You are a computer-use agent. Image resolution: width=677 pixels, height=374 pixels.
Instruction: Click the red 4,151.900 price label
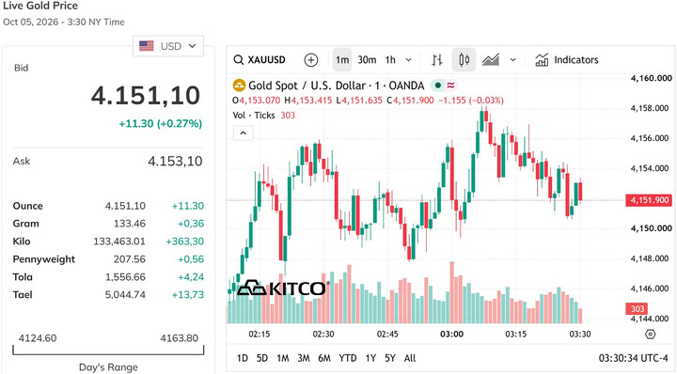(650, 200)
